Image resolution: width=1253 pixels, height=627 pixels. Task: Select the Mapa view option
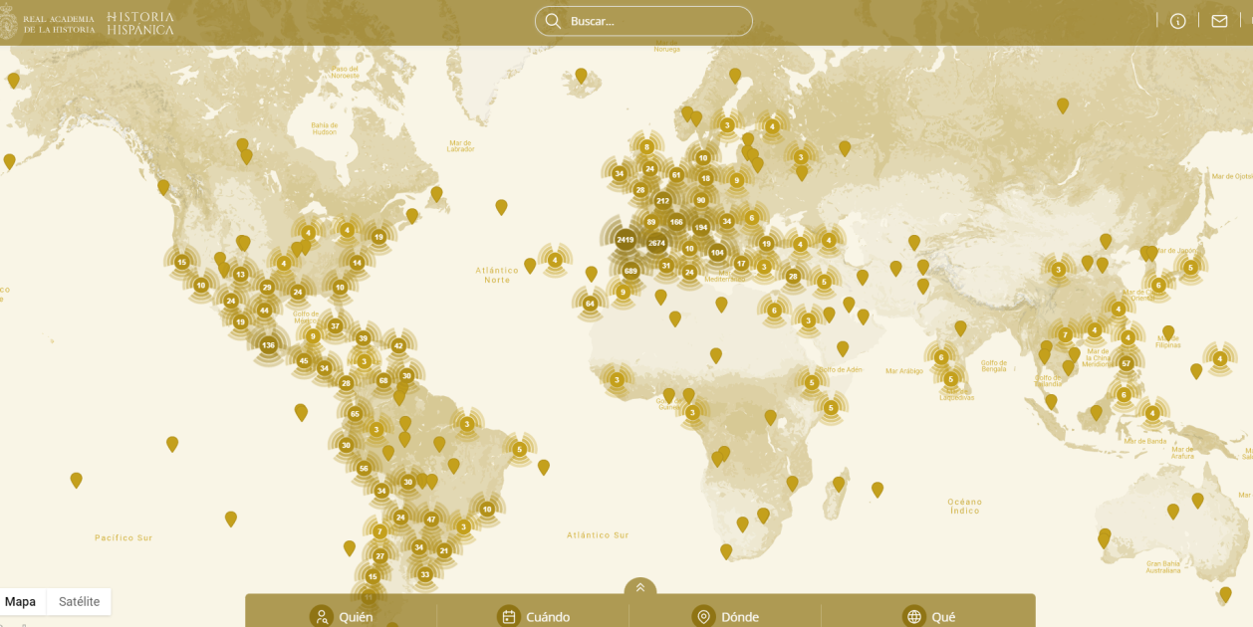[21, 601]
